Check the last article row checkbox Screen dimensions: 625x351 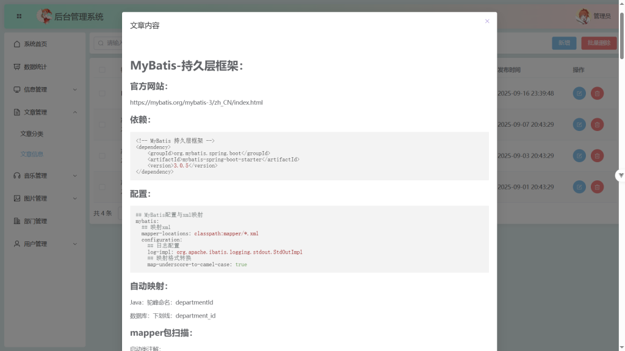(x=102, y=186)
